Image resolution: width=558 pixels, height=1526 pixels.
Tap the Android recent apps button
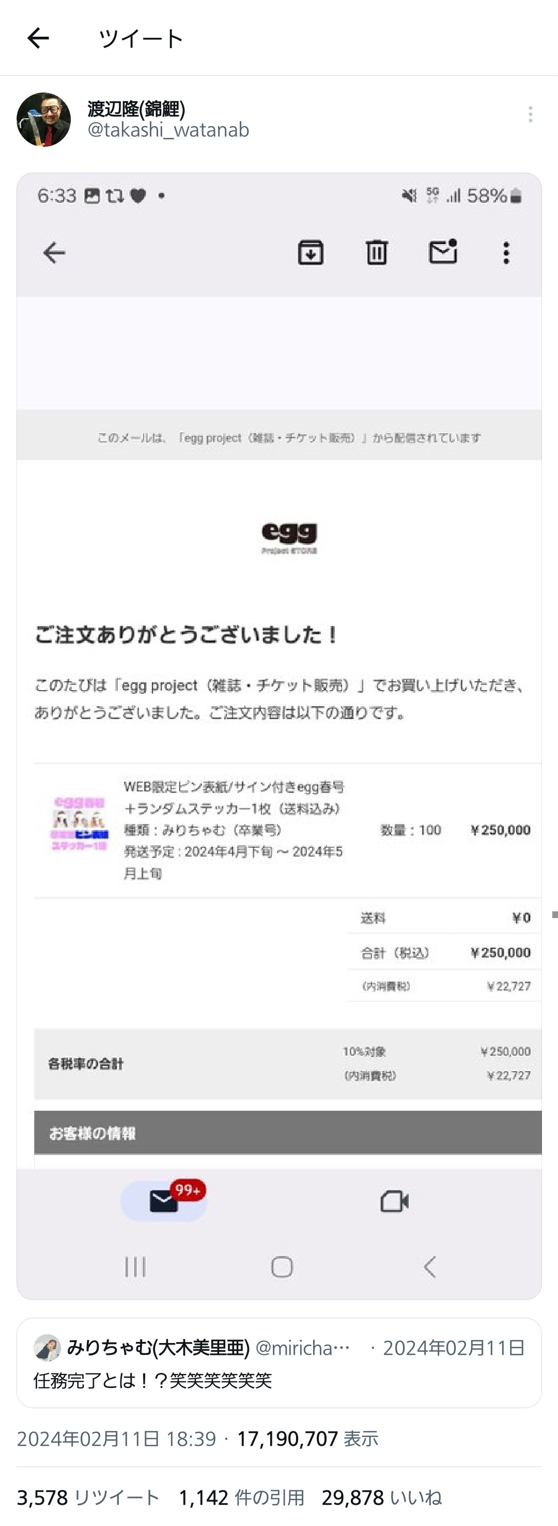pyautogui.click(x=135, y=1267)
